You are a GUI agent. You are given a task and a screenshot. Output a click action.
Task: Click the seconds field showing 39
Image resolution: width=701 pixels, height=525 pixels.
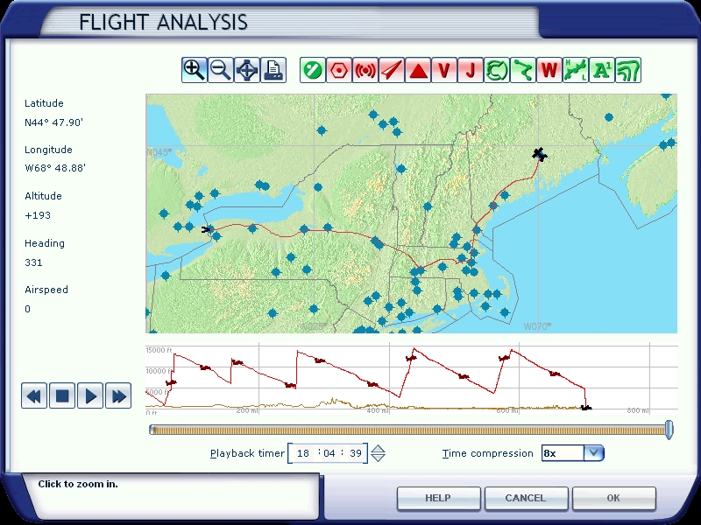pyautogui.click(x=356, y=453)
